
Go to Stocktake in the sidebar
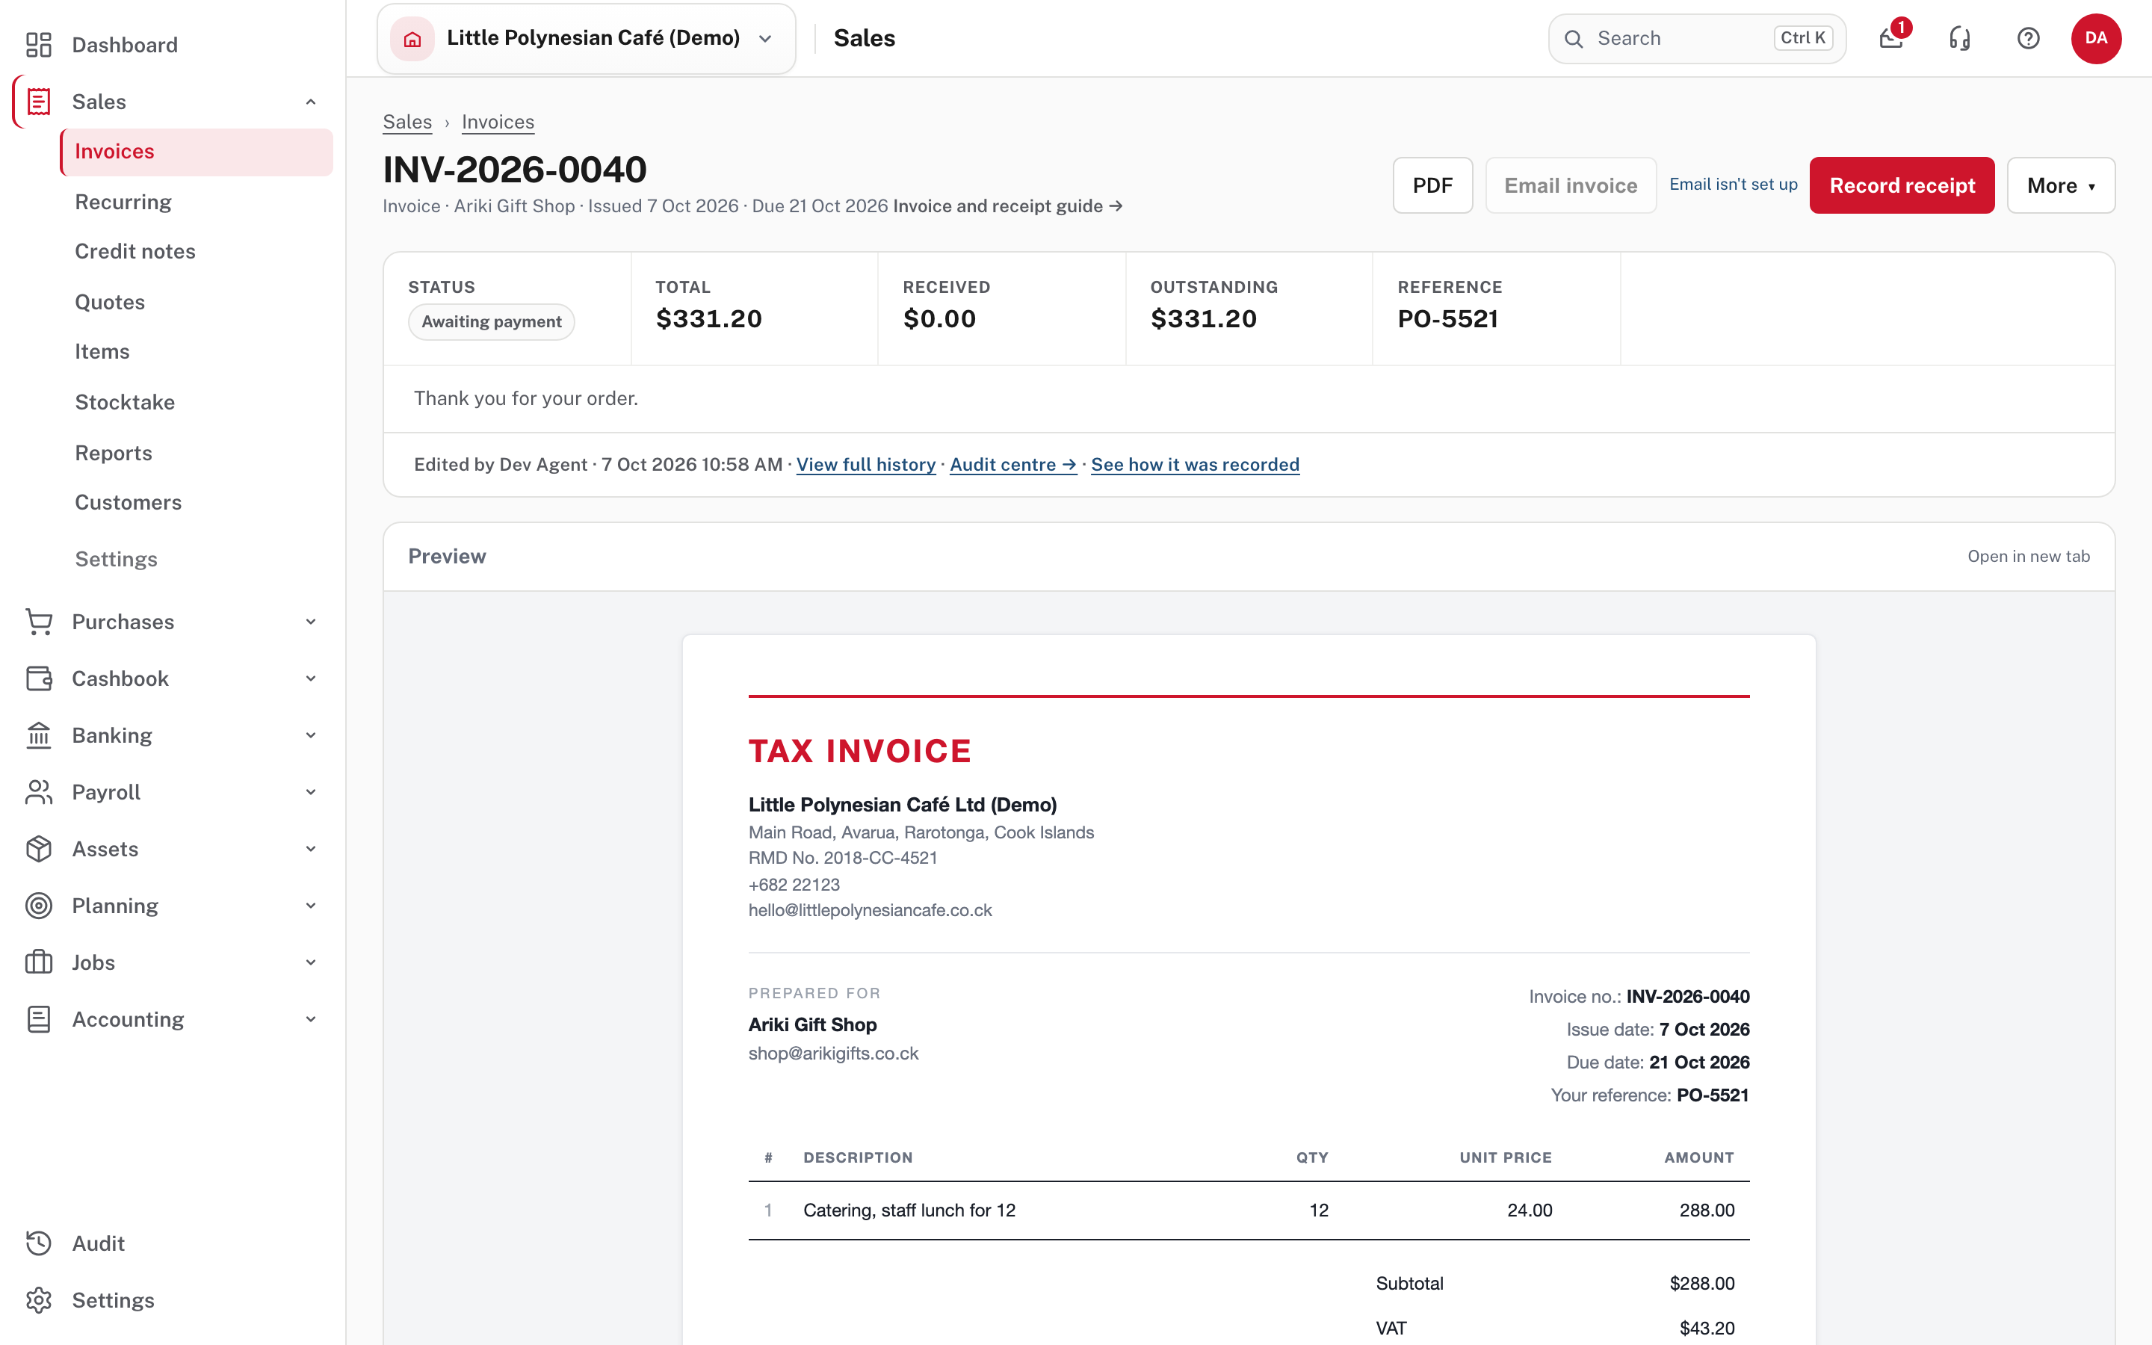126,402
